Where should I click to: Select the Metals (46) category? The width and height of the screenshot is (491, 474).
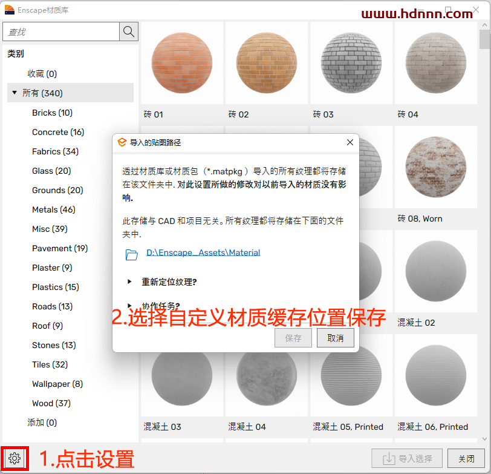pos(54,209)
